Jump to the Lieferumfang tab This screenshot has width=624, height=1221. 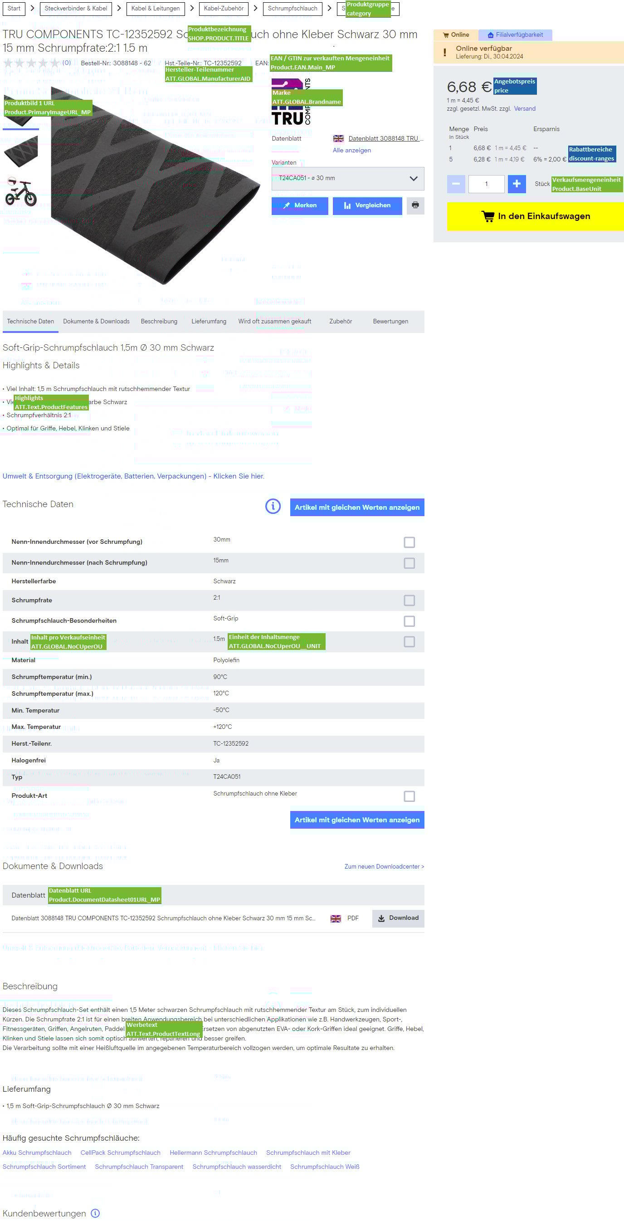tap(209, 322)
